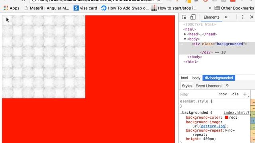The height and width of the screenshot is (143, 255).
Task: Switch to the Event Listeners tab
Action: 208,86
